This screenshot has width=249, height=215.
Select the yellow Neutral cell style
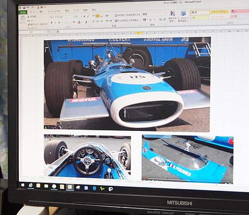click(220, 12)
